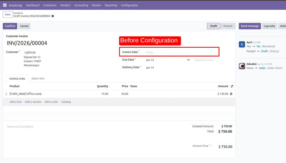Switch to the Other Info tab

point(38,79)
